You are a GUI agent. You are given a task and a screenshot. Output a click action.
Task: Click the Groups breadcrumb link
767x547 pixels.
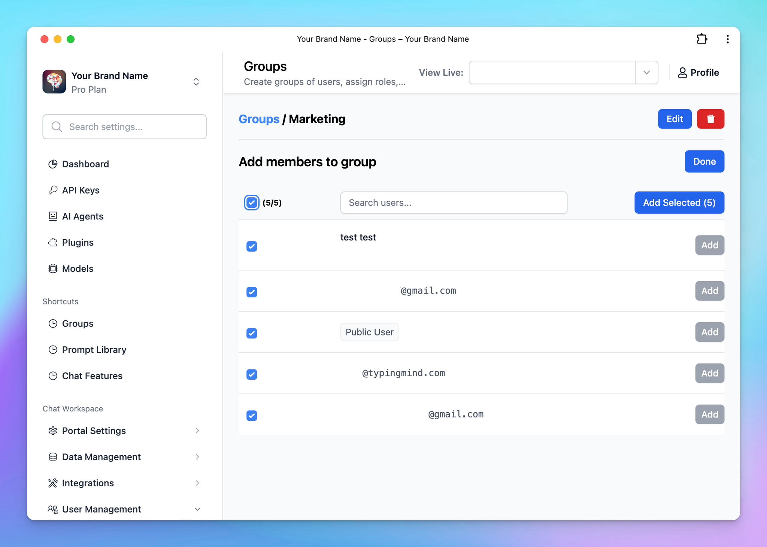(259, 119)
